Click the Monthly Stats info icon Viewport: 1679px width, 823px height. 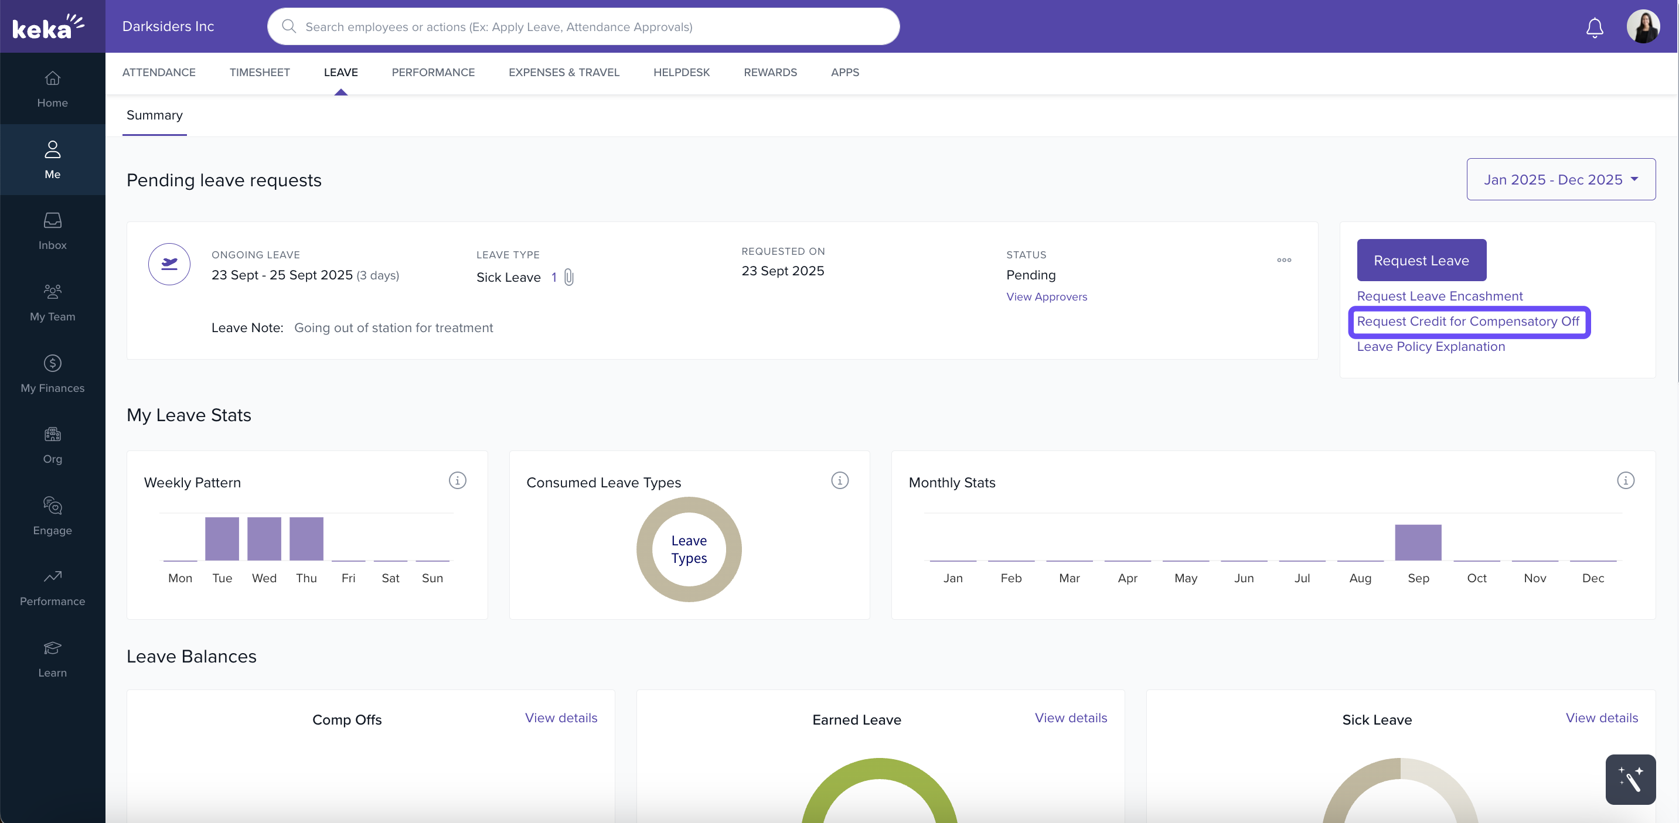pyautogui.click(x=1626, y=480)
